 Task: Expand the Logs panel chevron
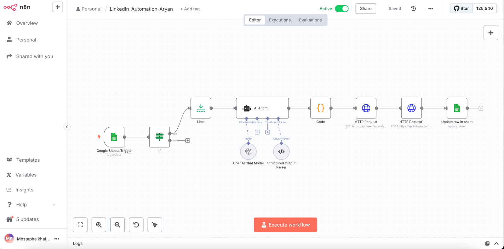pos(496,243)
